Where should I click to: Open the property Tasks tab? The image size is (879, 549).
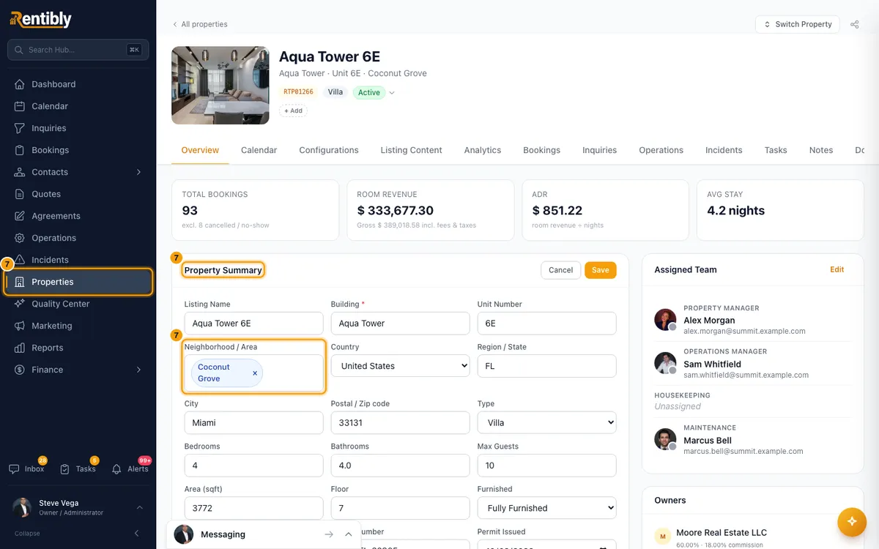pos(776,150)
